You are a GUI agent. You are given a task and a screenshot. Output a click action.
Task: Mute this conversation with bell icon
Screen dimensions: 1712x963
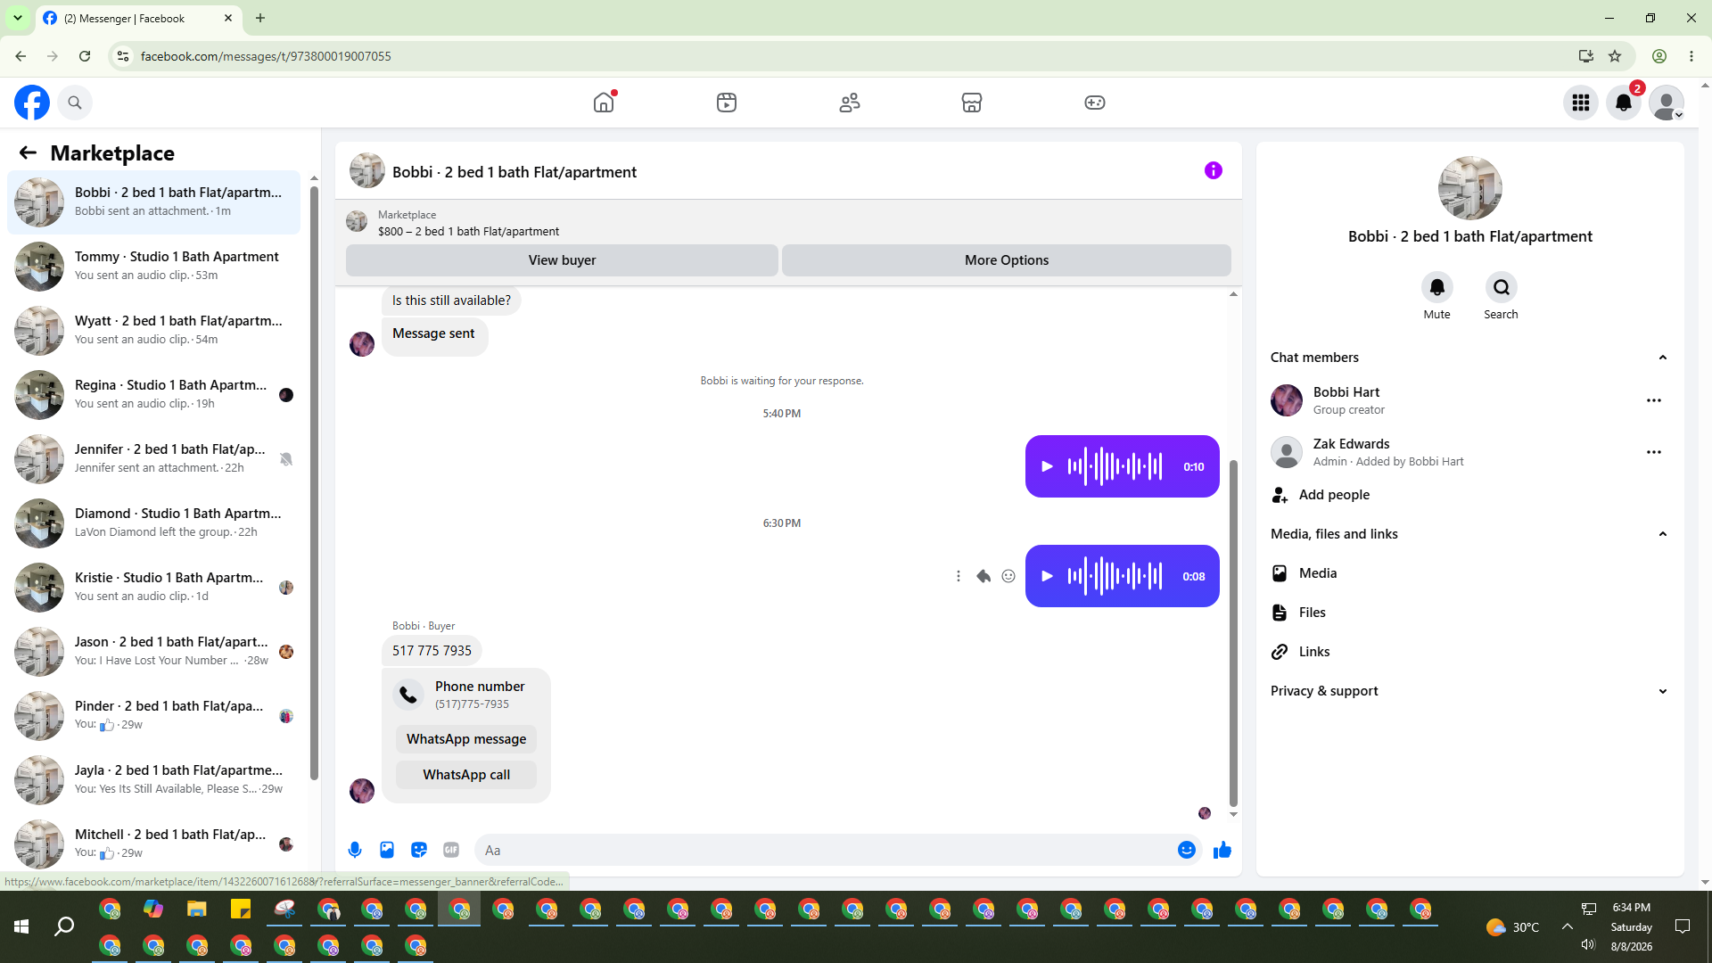[1437, 287]
